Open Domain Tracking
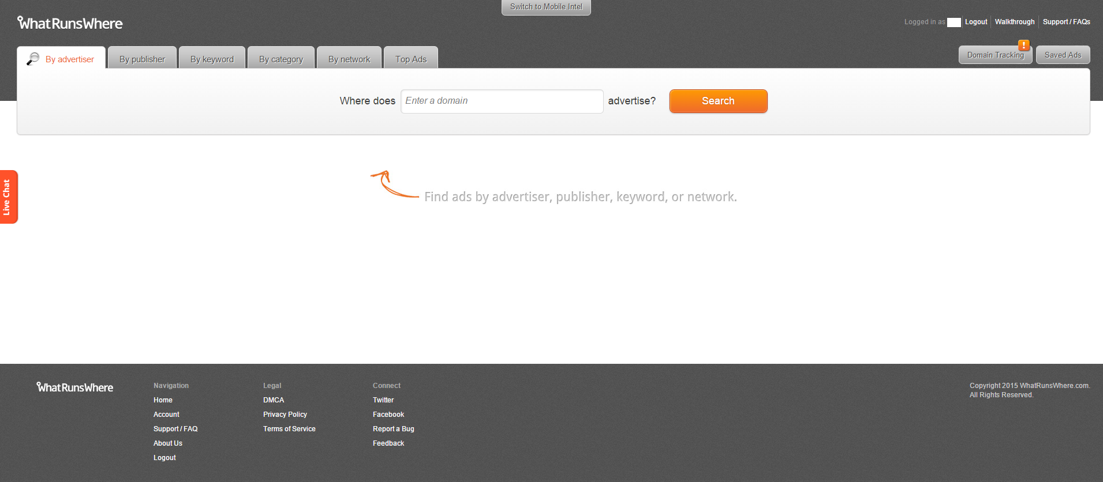Viewport: 1103px width, 482px height. point(995,55)
